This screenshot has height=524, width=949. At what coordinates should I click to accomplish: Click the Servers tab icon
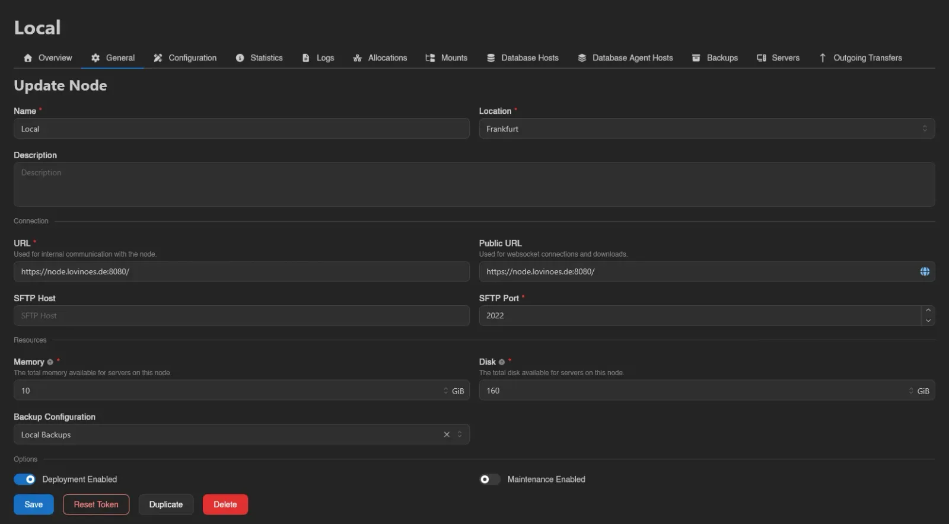pyautogui.click(x=762, y=58)
